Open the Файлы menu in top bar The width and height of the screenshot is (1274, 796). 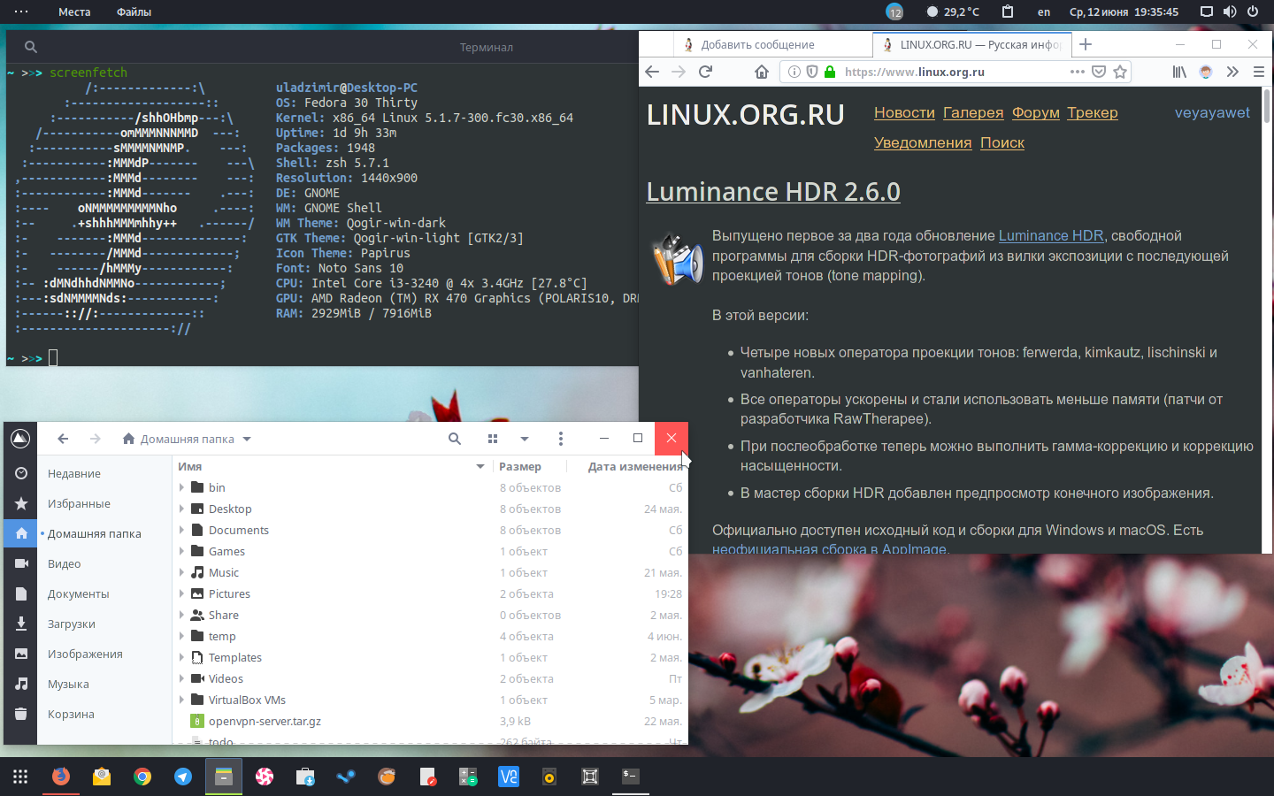pyautogui.click(x=134, y=11)
